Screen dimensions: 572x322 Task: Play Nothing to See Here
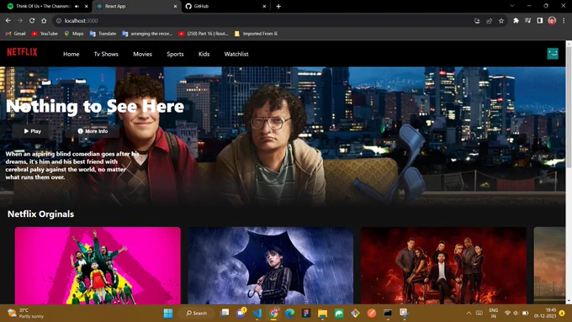[x=33, y=131]
